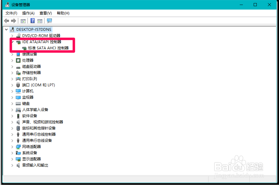Open the Help question mark toolbar icon
Screen dimensions: 279x185
coord(32,21)
